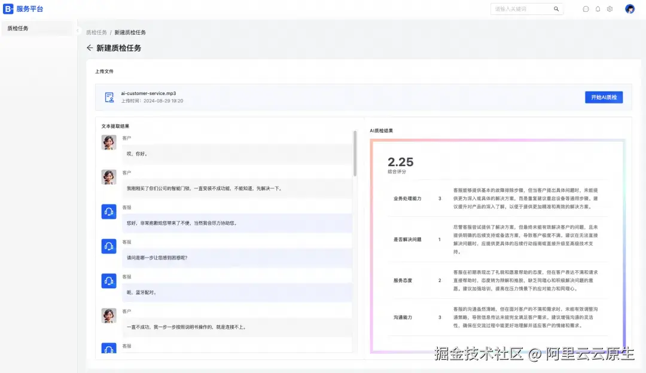
Task: Click score 1 in 是否解决问题 row
Action: [440, 239]
